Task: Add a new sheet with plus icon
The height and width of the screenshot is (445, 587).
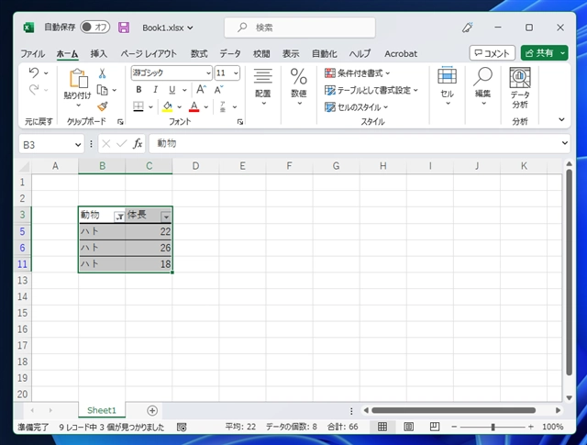Action: point(152,410)
